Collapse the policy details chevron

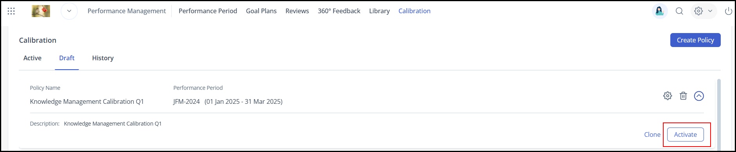(x=699, y=96)
